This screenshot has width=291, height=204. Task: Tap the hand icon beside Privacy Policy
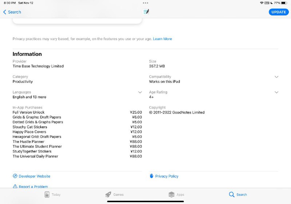point(151,176)
